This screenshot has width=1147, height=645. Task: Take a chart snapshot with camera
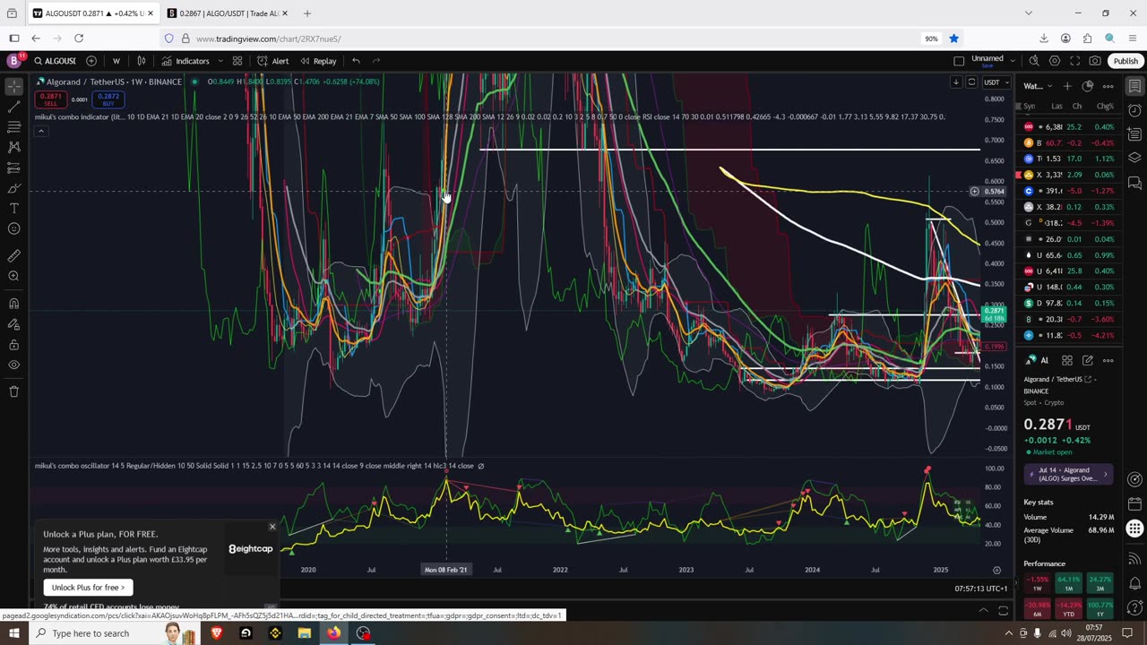[x=1095, y=61]
